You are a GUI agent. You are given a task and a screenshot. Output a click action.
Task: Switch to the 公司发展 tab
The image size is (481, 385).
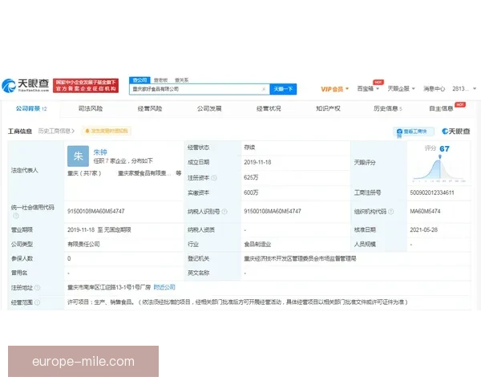[x=209, y=109]
